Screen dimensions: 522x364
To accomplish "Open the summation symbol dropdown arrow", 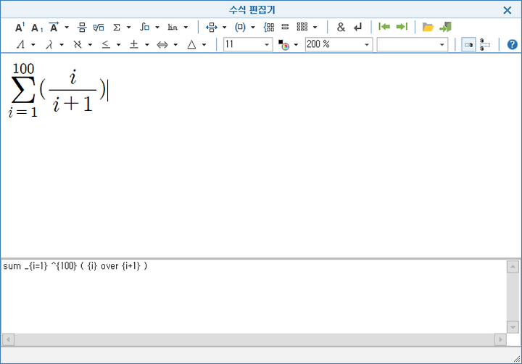I will point(129,28).
